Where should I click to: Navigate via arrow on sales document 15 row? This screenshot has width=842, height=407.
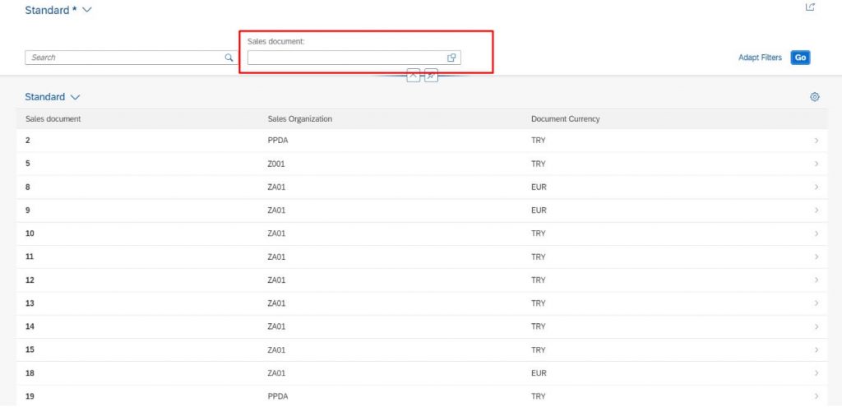tap(817, 350)
